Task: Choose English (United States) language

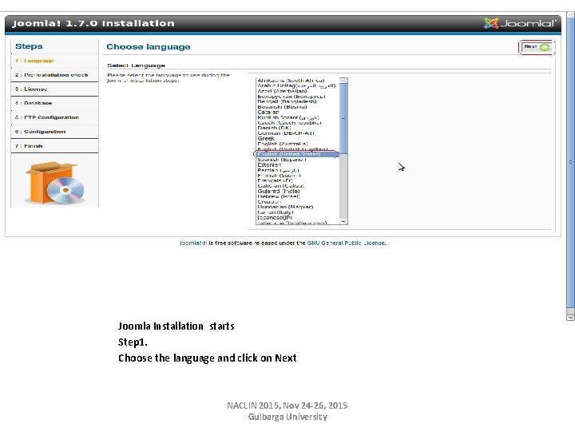Action: pos(296,154)
